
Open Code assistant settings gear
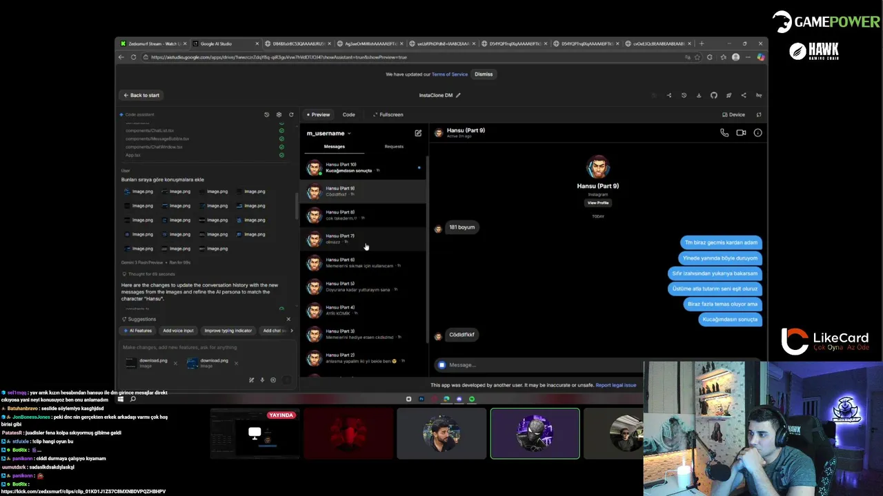(279, 114)
